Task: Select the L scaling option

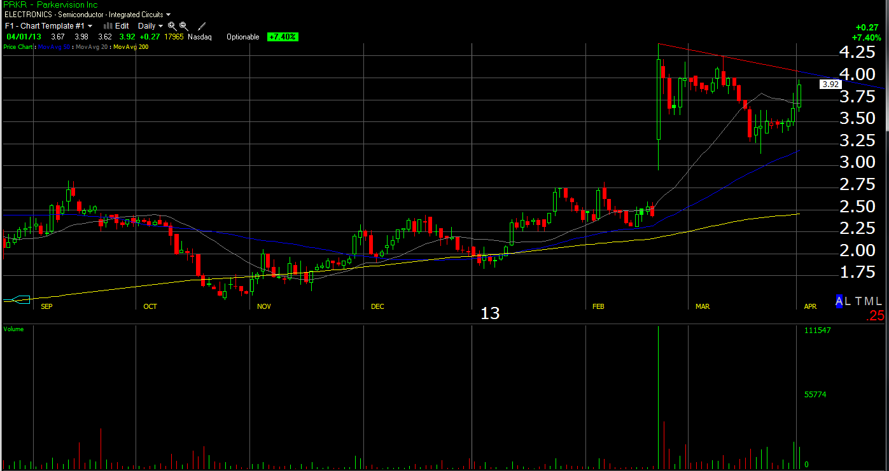Action: pos(849,301)
